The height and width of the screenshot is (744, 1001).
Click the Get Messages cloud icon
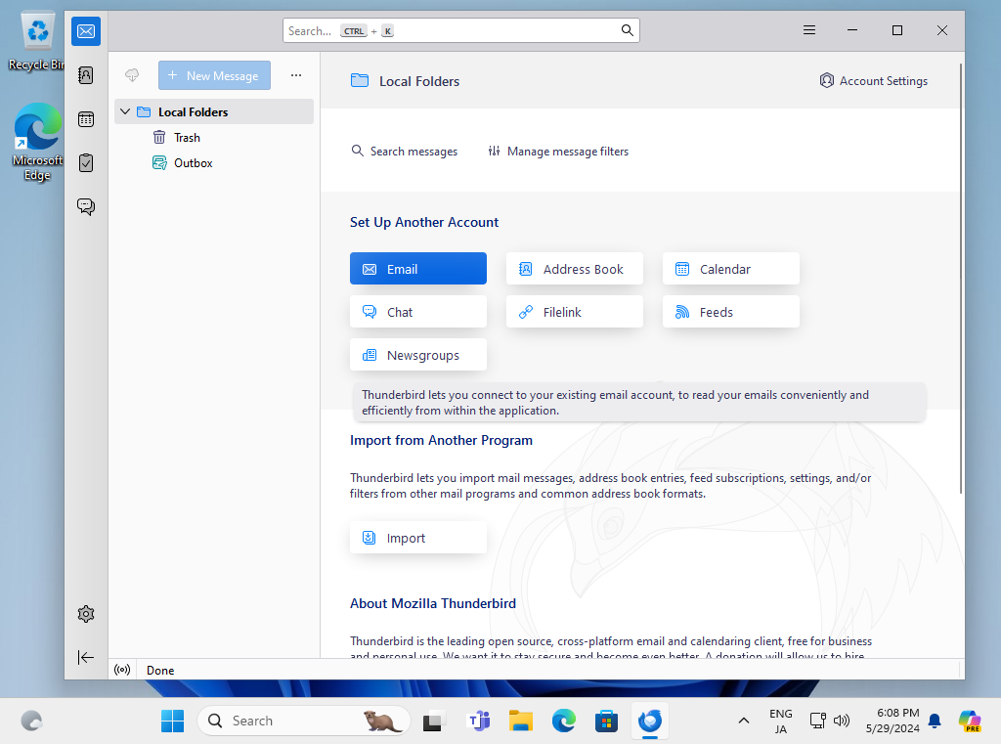(132, 75)
